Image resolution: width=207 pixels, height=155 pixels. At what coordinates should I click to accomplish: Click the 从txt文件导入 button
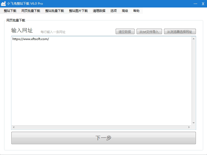[x=149, y=32]
